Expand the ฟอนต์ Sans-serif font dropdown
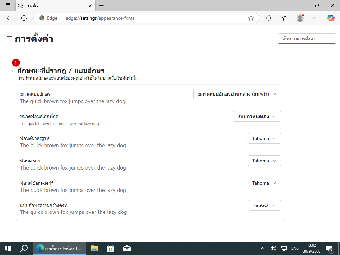Viewport: 340px width, 255px height. [264, 183]
